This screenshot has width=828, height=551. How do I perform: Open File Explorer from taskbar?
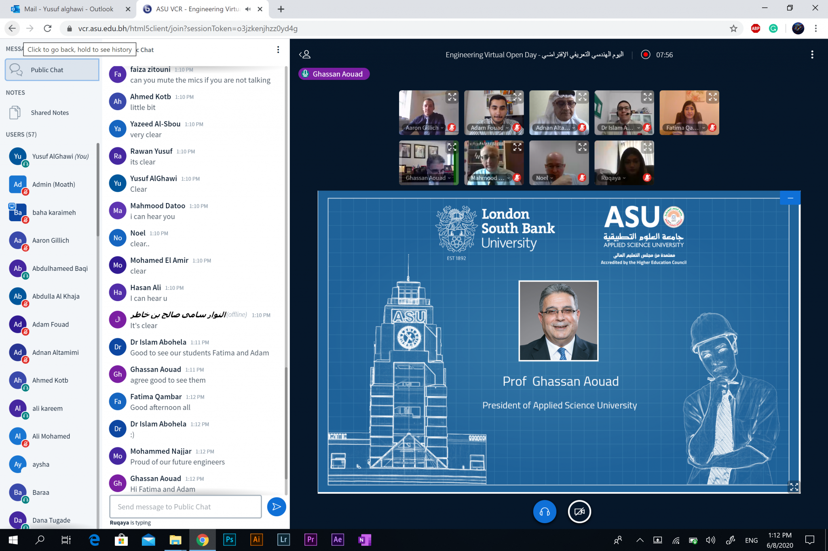[175, 540]
